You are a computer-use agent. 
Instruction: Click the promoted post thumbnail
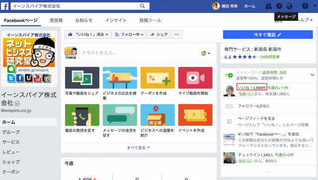(229, 139)
